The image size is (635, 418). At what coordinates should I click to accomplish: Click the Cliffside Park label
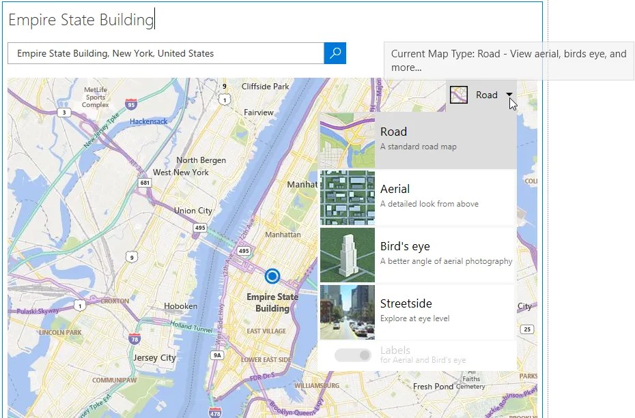(265, 87)
